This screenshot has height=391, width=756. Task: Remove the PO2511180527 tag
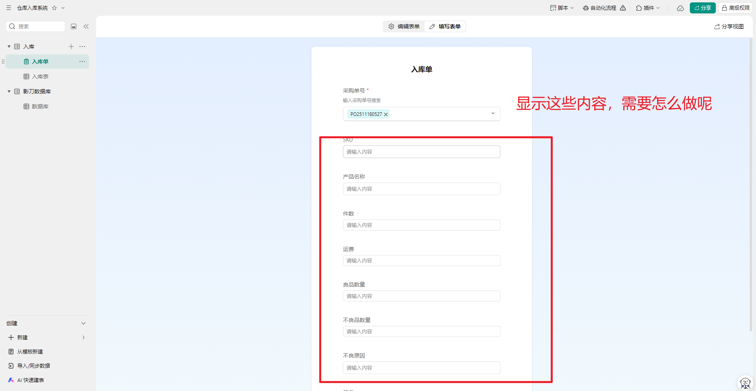point(386,114)
